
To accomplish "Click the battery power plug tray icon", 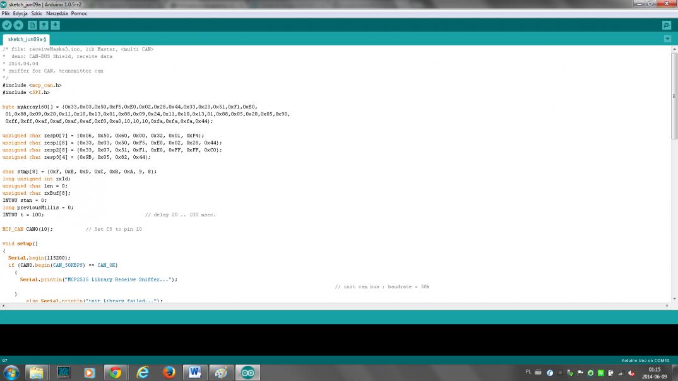I will (610, 373).
